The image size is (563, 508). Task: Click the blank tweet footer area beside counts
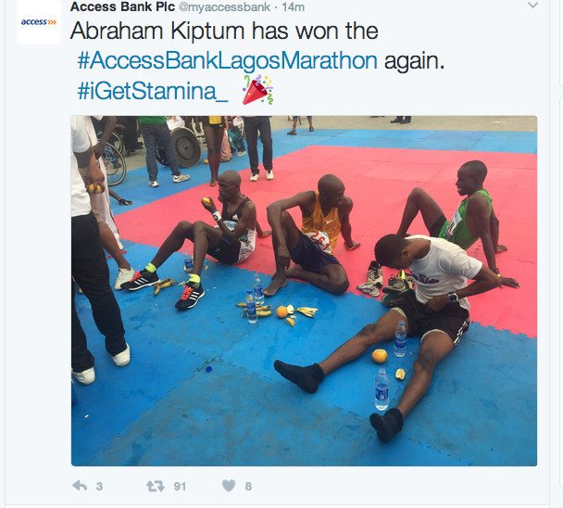pyautogui.click(x=395, y=486)
